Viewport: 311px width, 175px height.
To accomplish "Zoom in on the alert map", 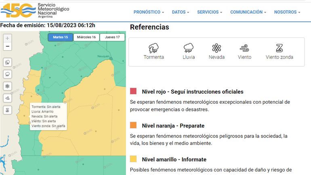I will pos(7,38).
